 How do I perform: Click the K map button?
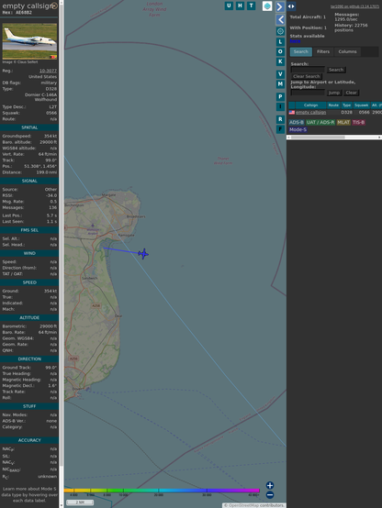point(280,61)
